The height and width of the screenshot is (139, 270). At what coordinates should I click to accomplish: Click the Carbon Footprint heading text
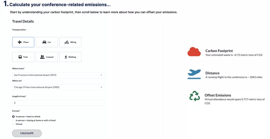point(219,51)
